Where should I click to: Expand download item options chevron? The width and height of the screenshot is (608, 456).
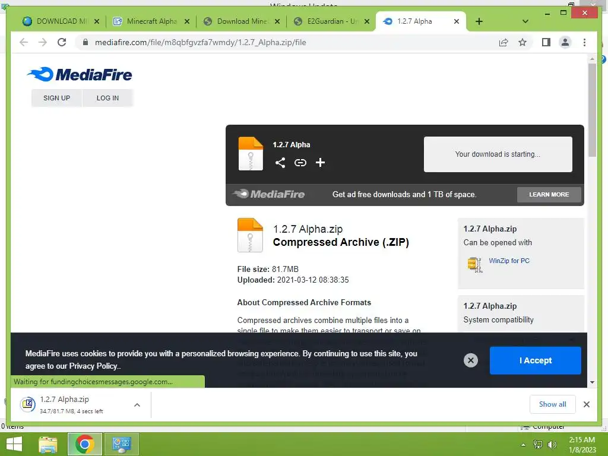pos(137,405)
